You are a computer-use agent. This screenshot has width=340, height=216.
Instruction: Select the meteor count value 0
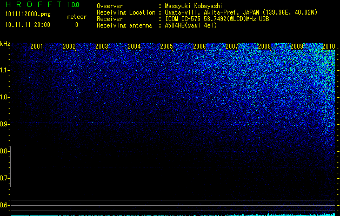[77, 25]
